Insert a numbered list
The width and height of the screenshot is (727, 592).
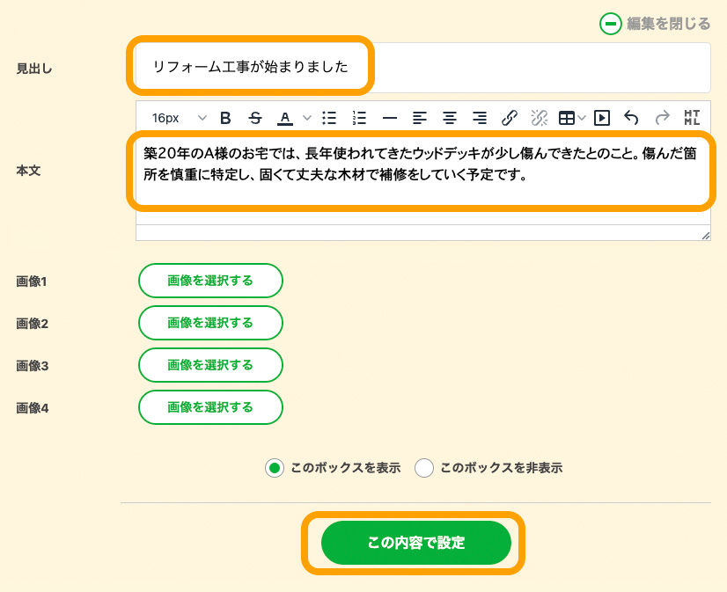point(359,118)
